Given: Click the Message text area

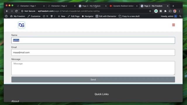Looking at the screenshot, I should click(93, 68).
